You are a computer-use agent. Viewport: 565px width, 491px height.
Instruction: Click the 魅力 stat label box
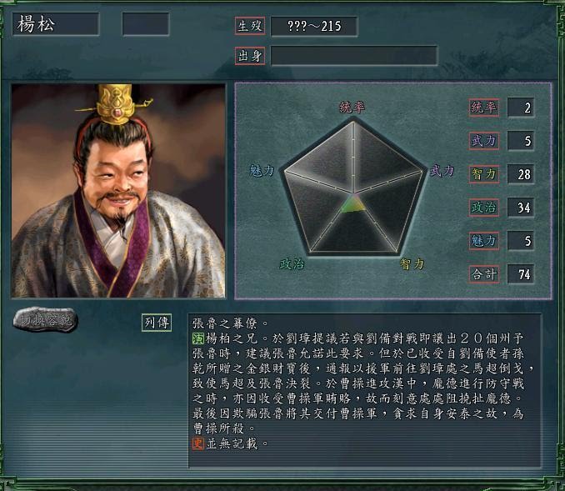[x=484, y=240]
